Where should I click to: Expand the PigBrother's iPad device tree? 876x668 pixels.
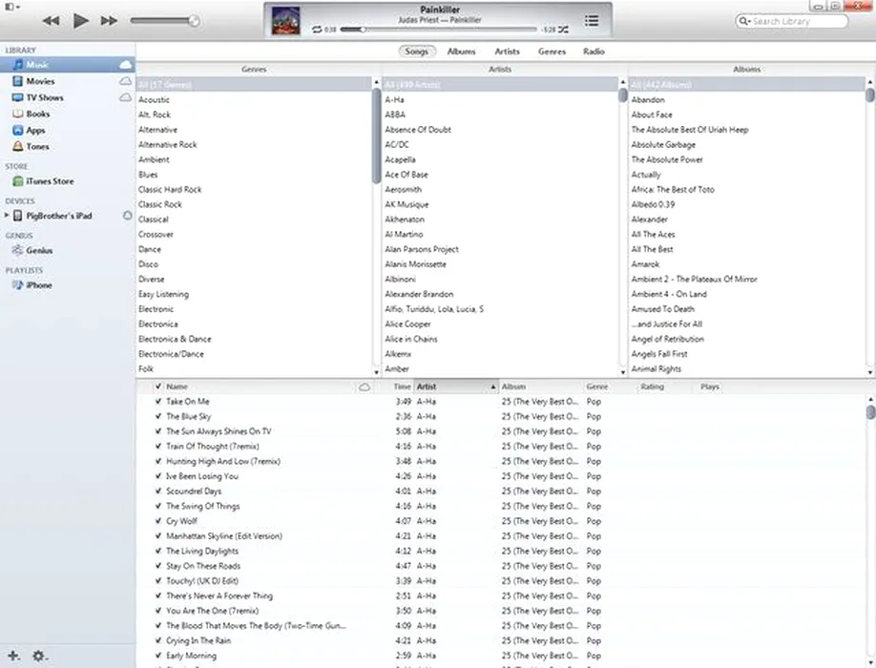tap(8, 216)
